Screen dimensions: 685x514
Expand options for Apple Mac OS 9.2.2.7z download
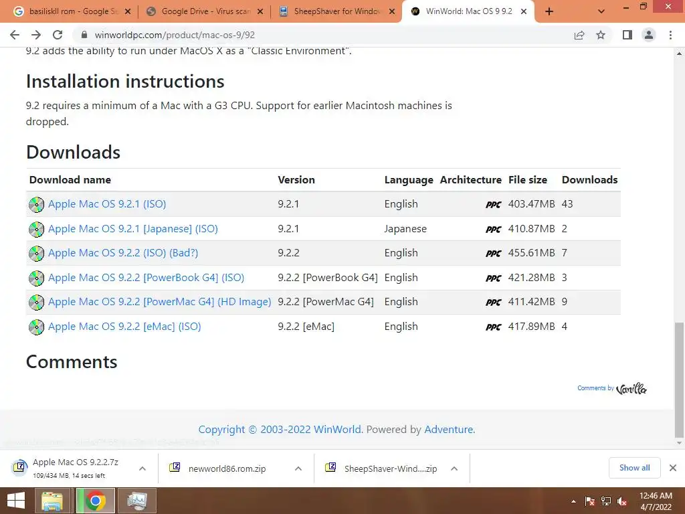(x=142, y=468)
